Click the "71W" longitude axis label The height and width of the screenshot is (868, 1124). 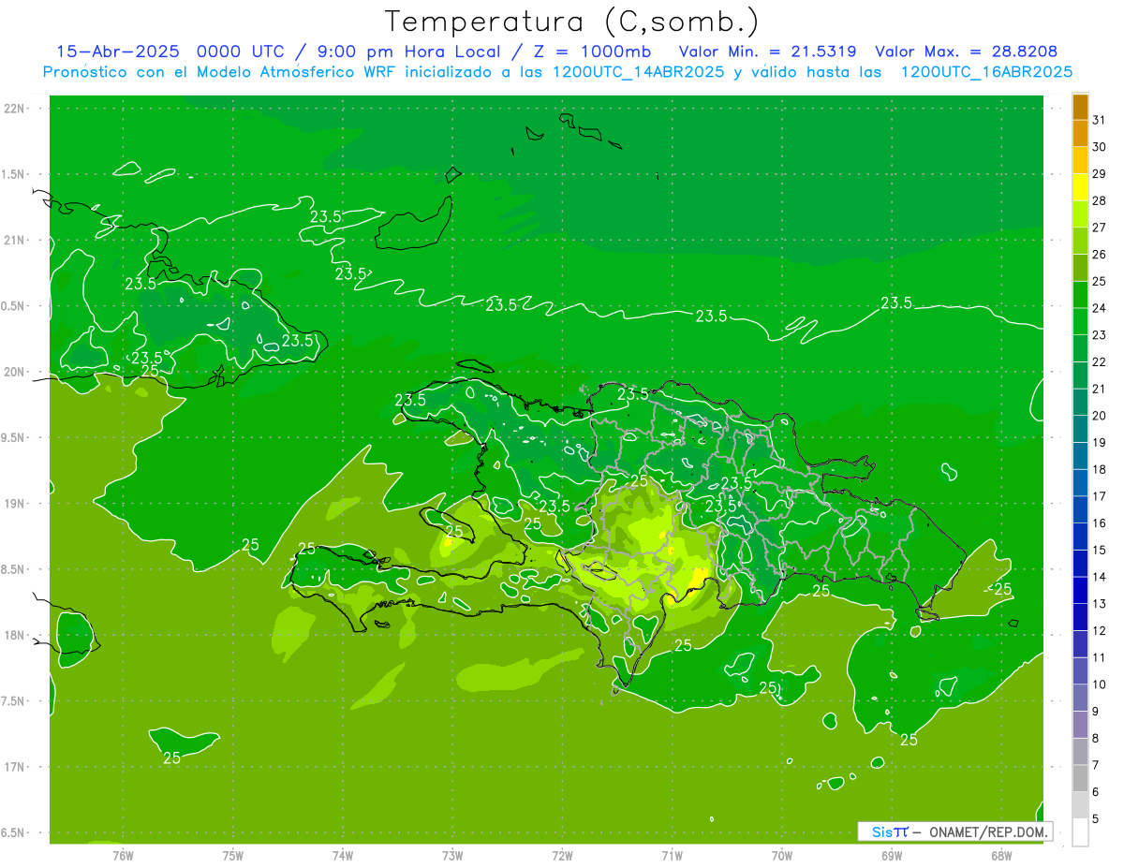672,855
